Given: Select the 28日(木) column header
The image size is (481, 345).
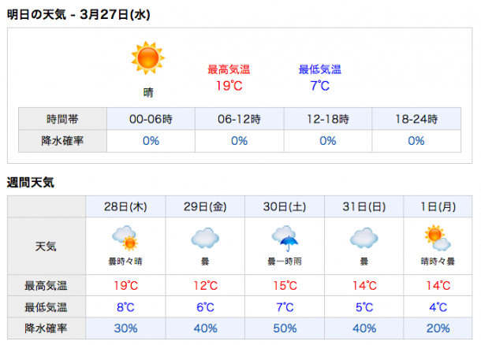Looking at the screenshot, I should 125,207.
